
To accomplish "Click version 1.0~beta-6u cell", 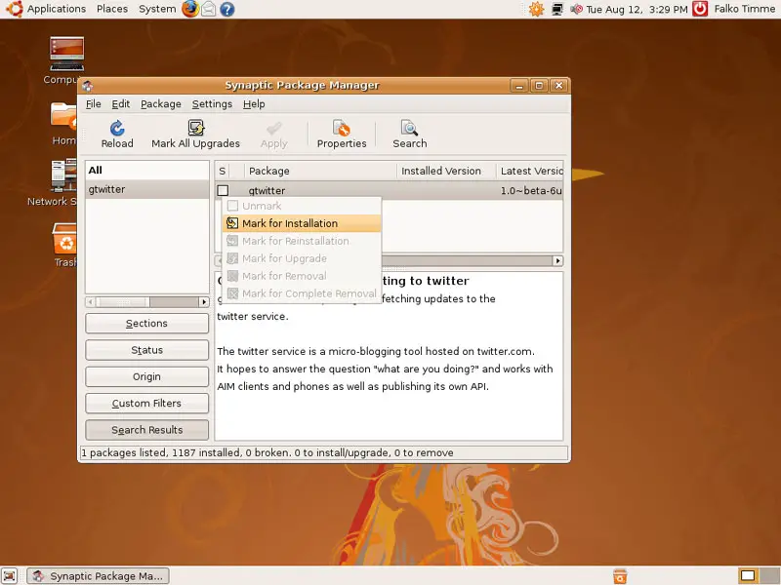I will pyautogui.click(x=531, y=190).
